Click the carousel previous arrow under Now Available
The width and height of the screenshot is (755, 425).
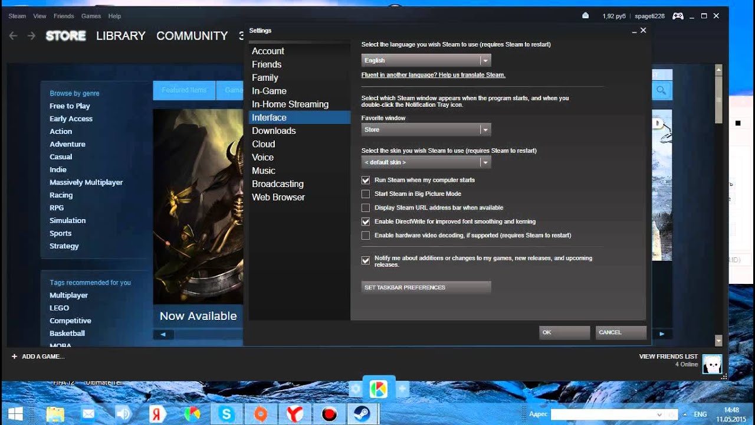pyautogui.click(x=163, y=334)
